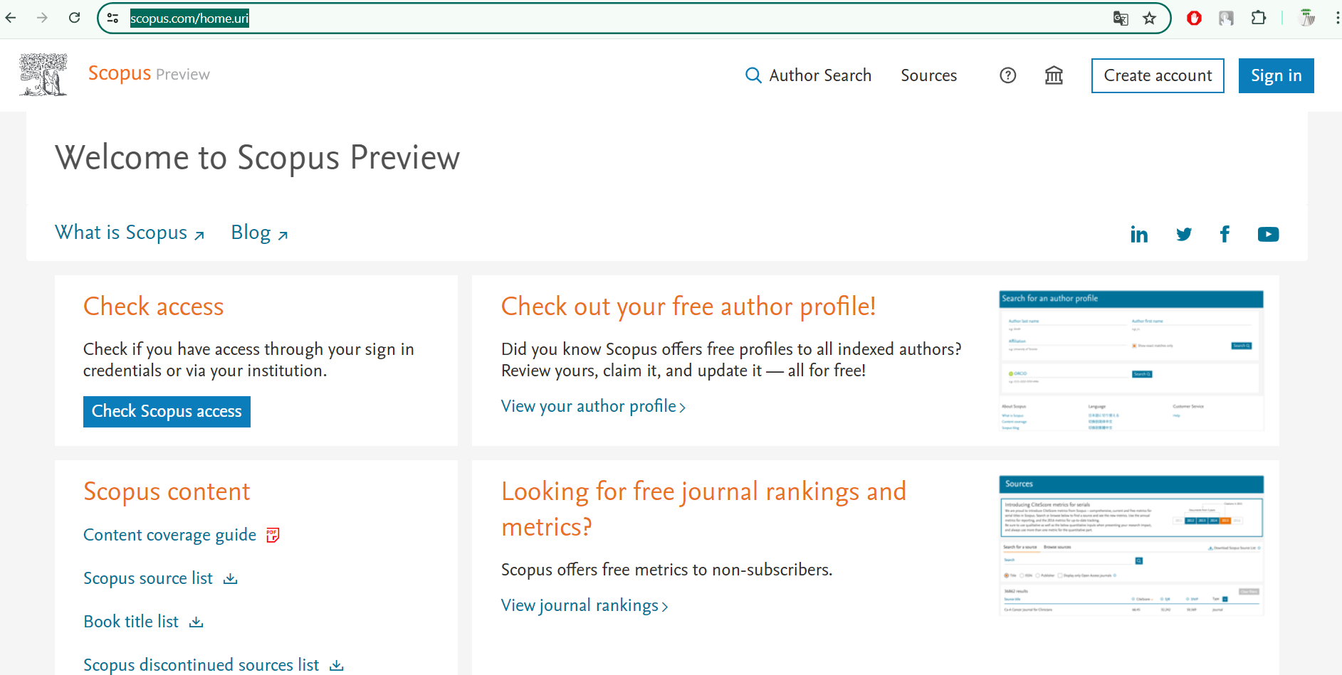This screenshot has height=675, width=1342.
Task: Click the institution building icon
Action: point(1054,75)
